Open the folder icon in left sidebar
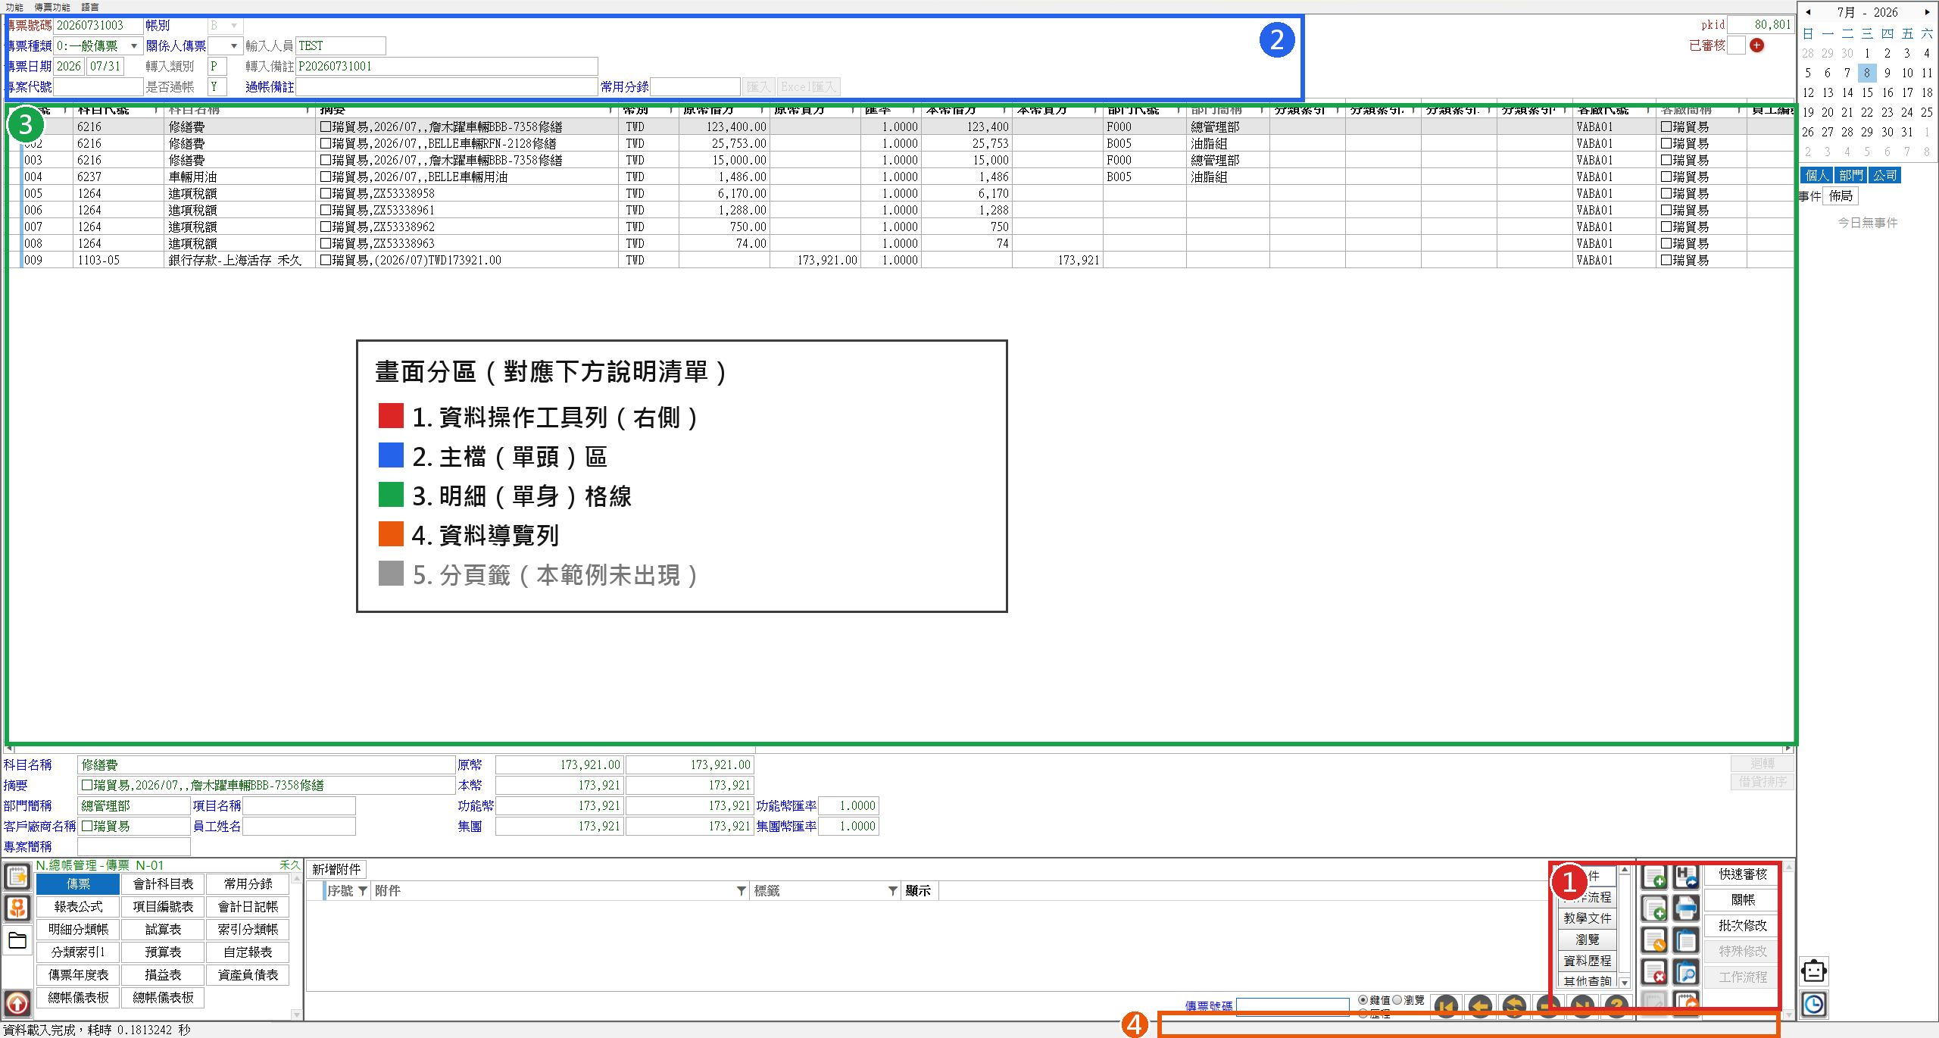Viewport: 1939px width, 1038px height. tap(17, 940)
